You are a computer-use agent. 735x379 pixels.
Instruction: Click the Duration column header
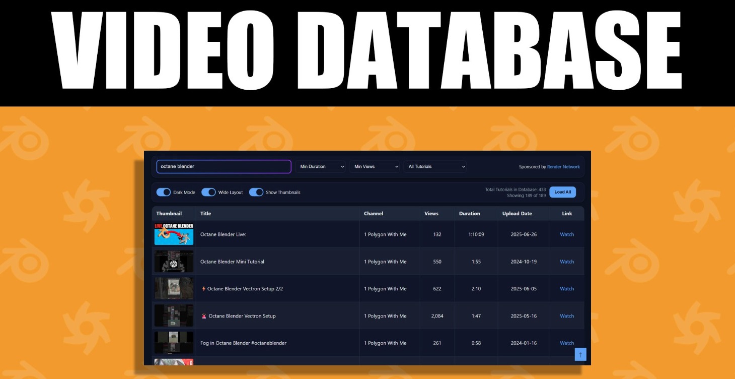[x=469, y=213]
